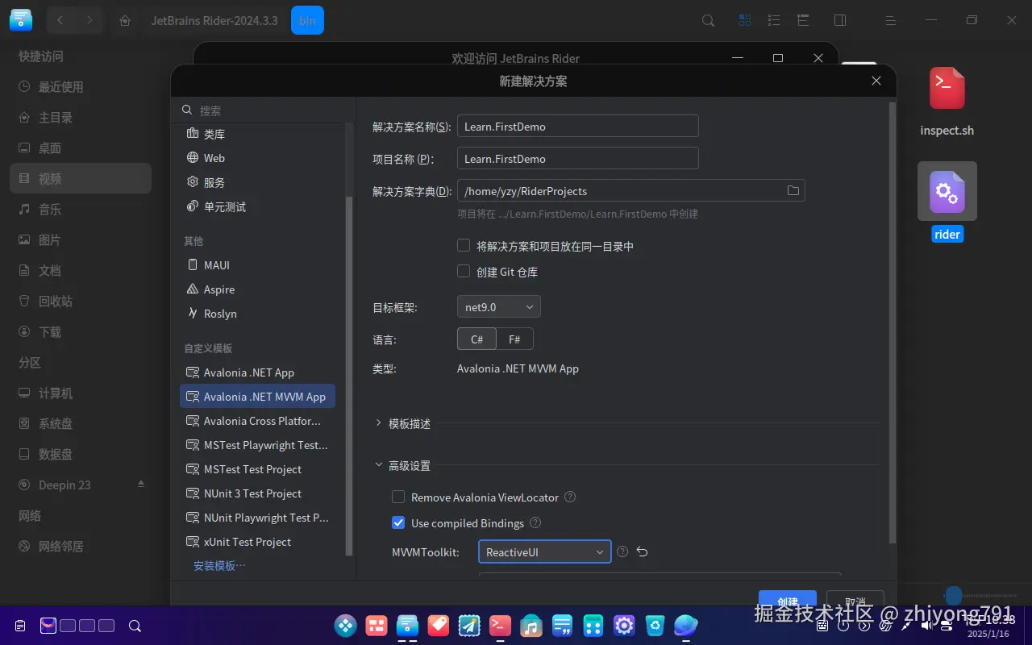Open the trash from the dock
Screen dimensions: 1032x645
point(655,625)
